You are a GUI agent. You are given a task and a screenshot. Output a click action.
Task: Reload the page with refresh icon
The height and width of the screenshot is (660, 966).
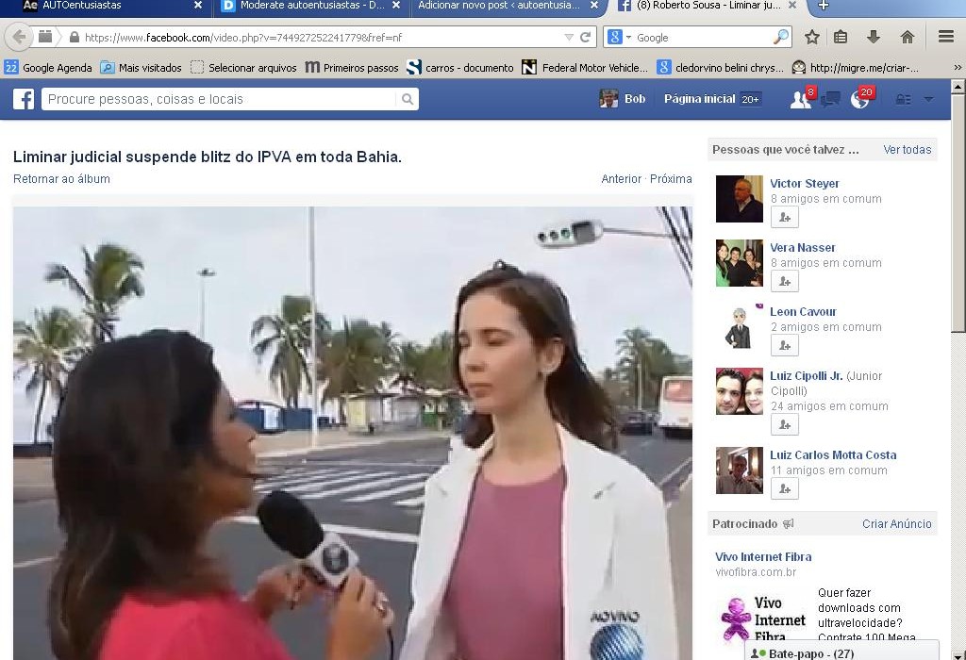coord(585,37)
